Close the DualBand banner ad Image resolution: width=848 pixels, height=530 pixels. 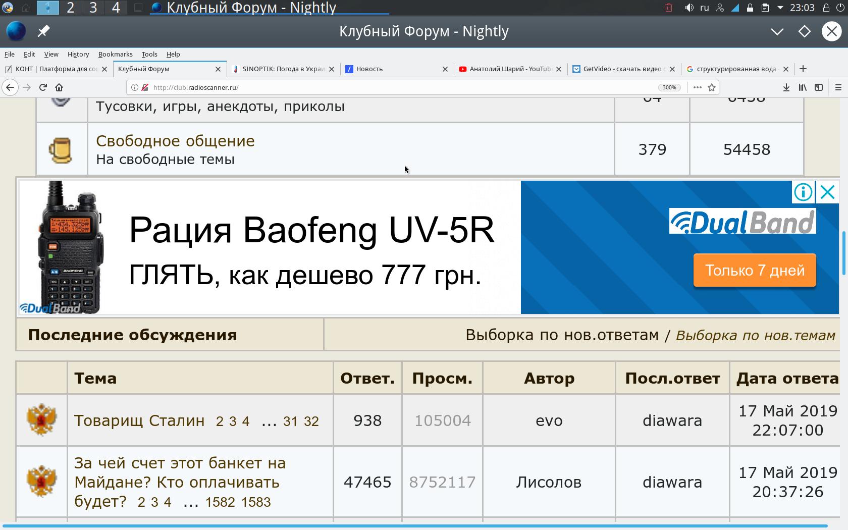pos(828,192)
